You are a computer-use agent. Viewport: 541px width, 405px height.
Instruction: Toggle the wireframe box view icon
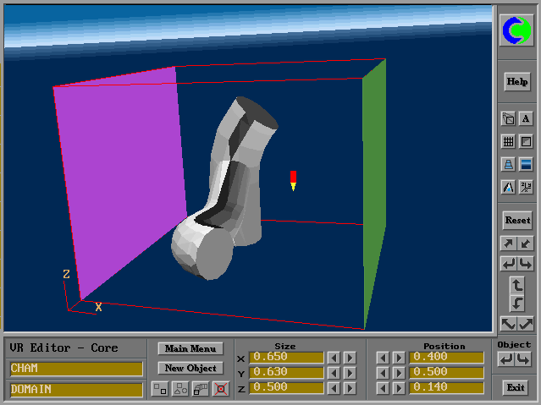(x=509, y=119)
